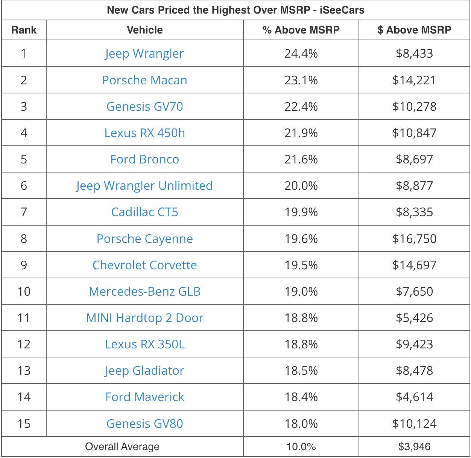Click the Overall Average row label
The image size is (471, 458).
(122, 447)
